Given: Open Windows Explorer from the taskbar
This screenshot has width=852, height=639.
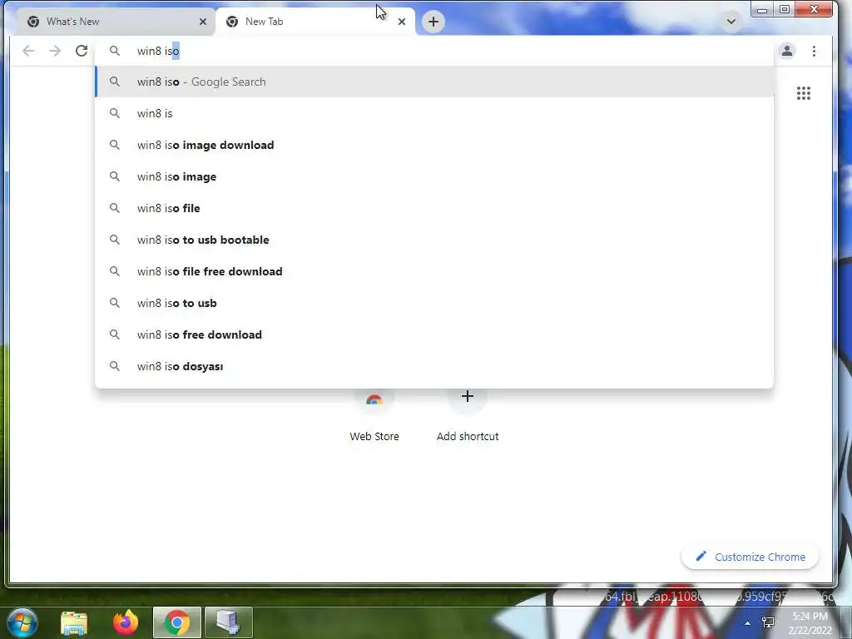Looking at the screenshot, I should coord(74,622).
